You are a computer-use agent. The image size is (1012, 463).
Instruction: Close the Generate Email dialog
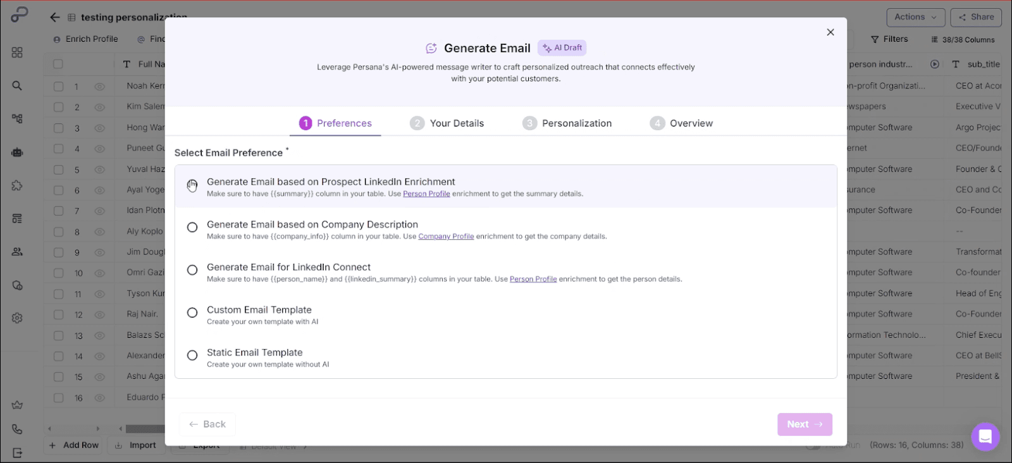pos(830,32)
